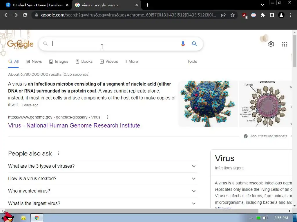Click the vertical page scrollbar thumb
The height and width of the screenshot is (222, 297).
pyautogui.click(x=294, y=51)
